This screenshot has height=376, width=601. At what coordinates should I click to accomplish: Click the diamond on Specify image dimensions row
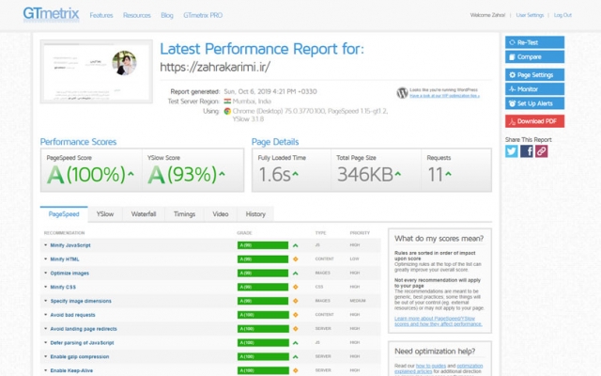pos(296,301)
